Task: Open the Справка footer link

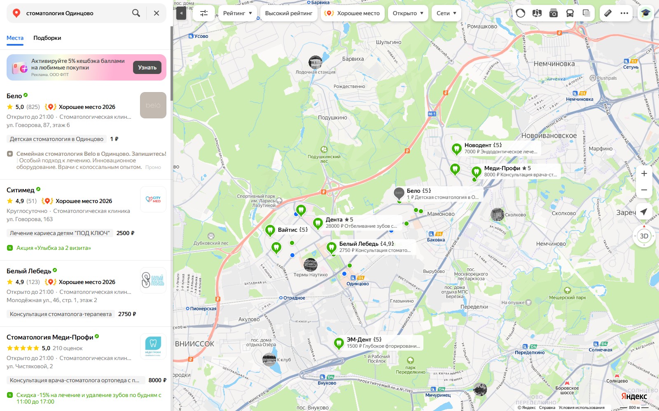Action: pos(547,408)
